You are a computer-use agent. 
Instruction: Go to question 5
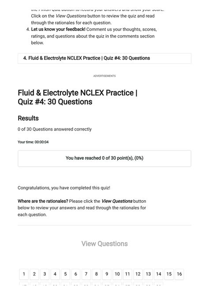tap(65, 274)
